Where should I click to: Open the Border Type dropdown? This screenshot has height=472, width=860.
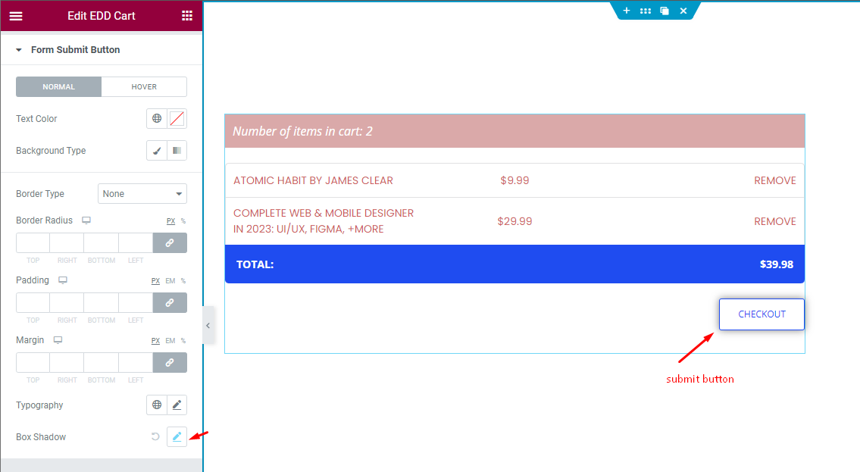[x=142, y=193]
